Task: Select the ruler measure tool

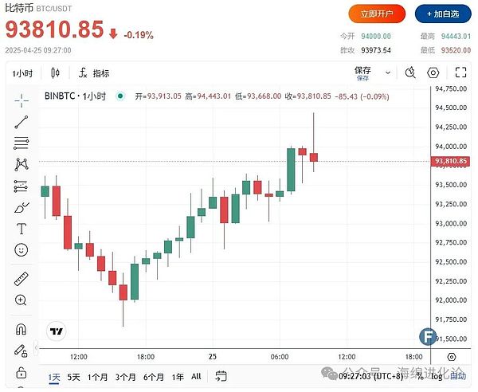Action: coord(22,279)
